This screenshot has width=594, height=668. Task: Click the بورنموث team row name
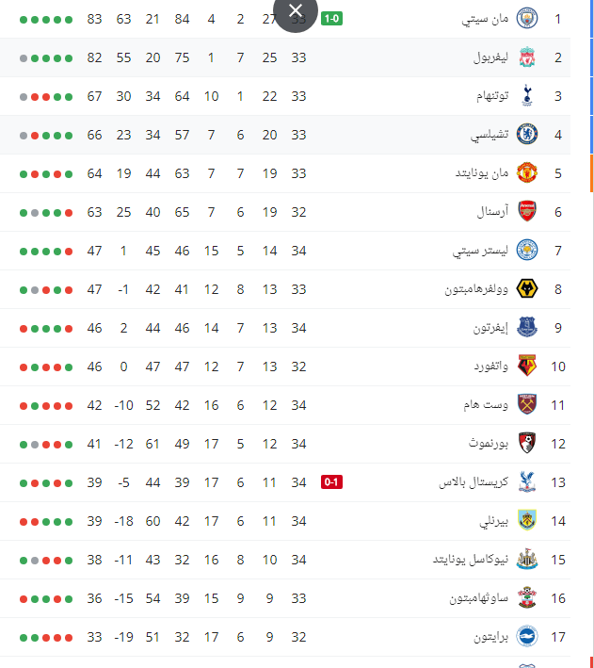pos(489,444)
